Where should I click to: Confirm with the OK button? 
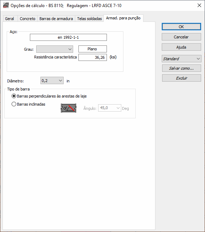[x=181, y=27]
